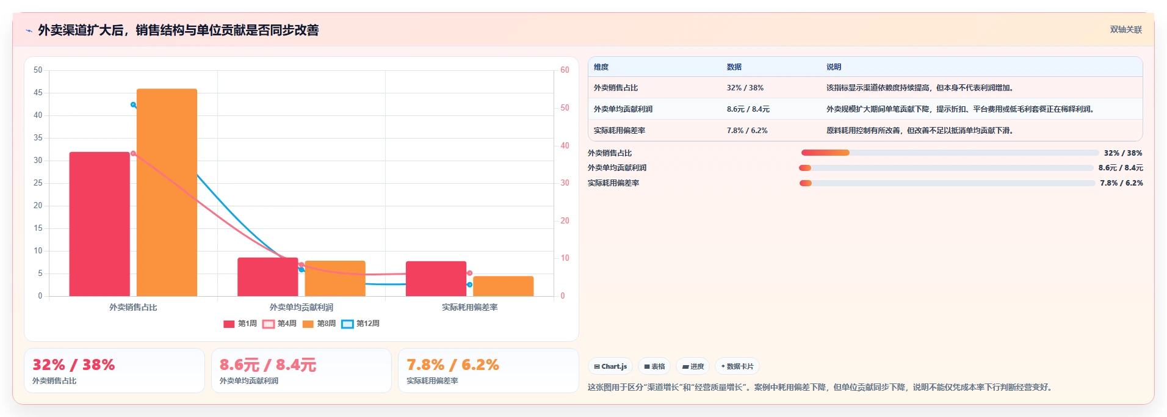Click the orange bar for 外卖销售占比
The image size is (1167, 417).
click(x=167, y=192)
